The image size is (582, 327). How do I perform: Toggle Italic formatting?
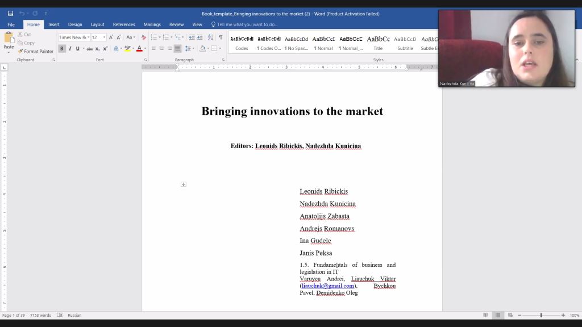coord(70,49)
